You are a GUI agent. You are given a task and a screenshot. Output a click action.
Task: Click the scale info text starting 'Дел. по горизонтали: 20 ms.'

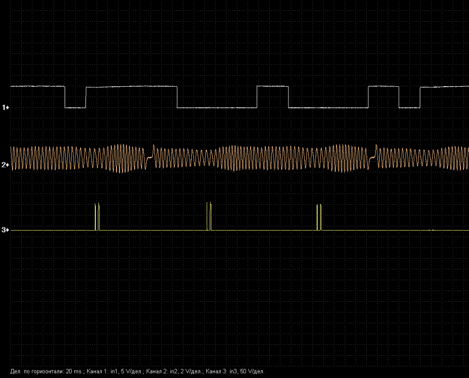click(137, 371)
